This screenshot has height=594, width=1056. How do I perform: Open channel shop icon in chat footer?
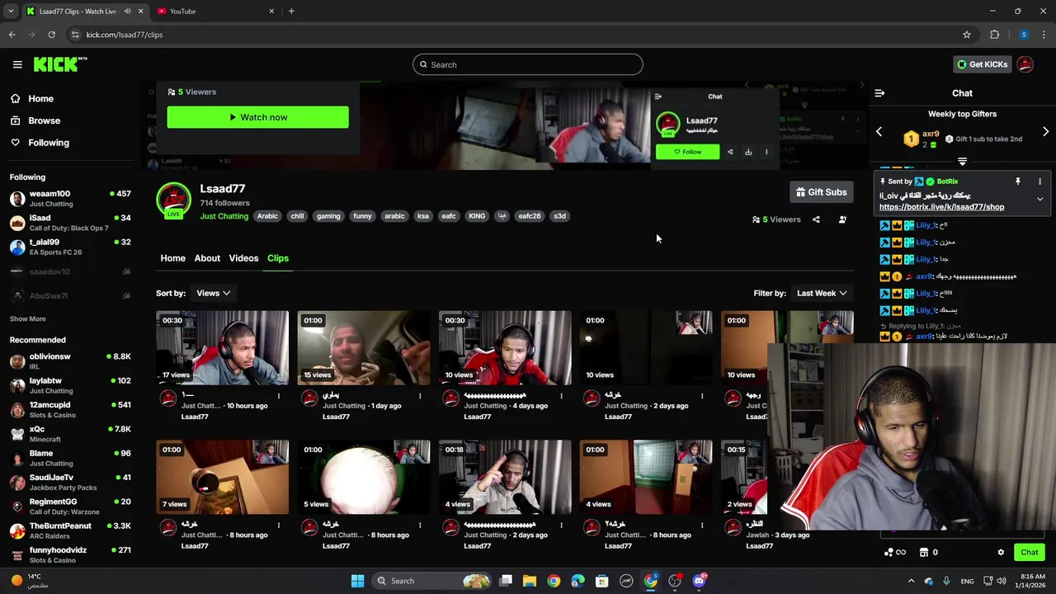pos(924,553)
